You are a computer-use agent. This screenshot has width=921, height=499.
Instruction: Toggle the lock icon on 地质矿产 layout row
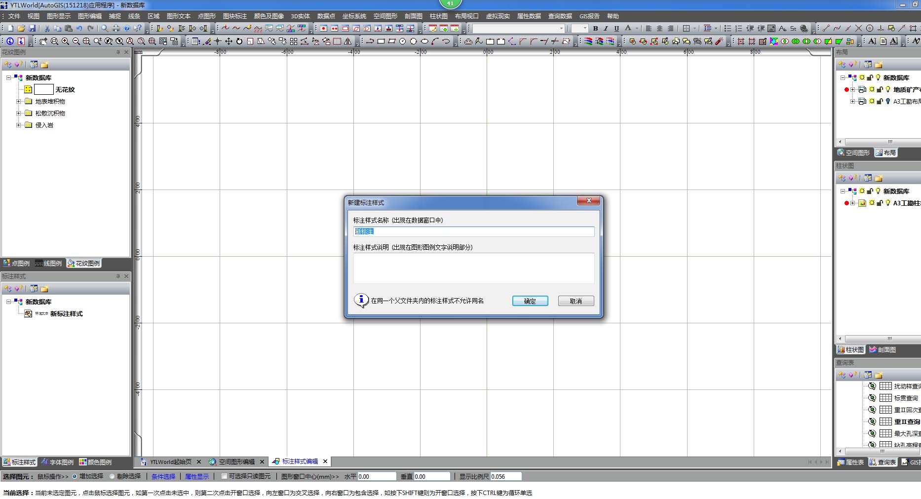pyautogui.click(x=880, y=89)
